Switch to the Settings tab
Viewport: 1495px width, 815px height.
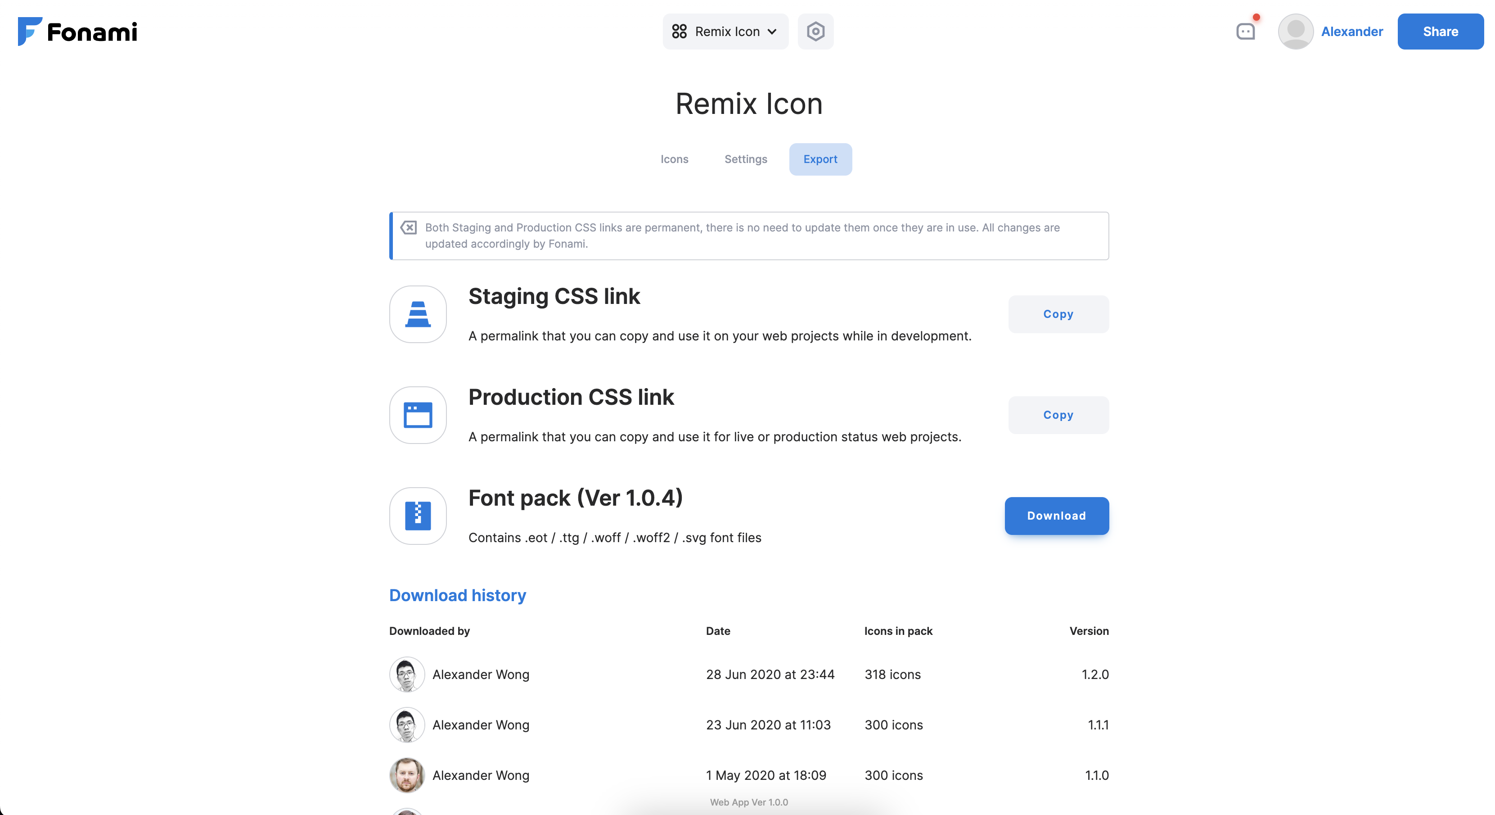pyautogui.click(x=746, y=159)
